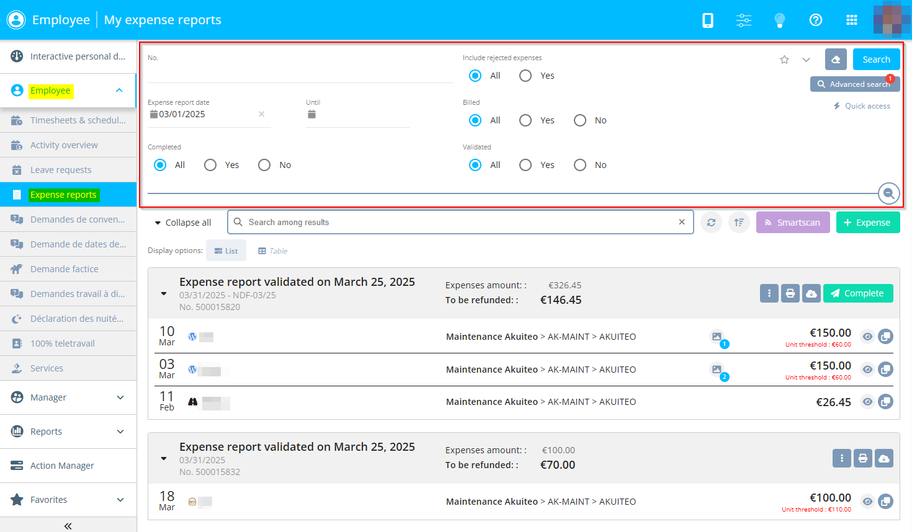Choose Yes under Completed filter
The image size is (912, 532).
[x=210, y=165]
